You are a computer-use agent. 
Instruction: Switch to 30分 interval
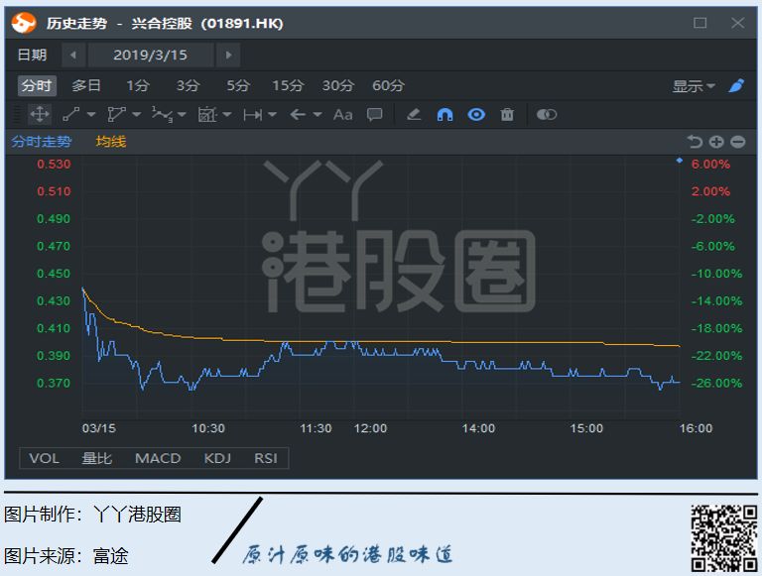pos(338,86)
